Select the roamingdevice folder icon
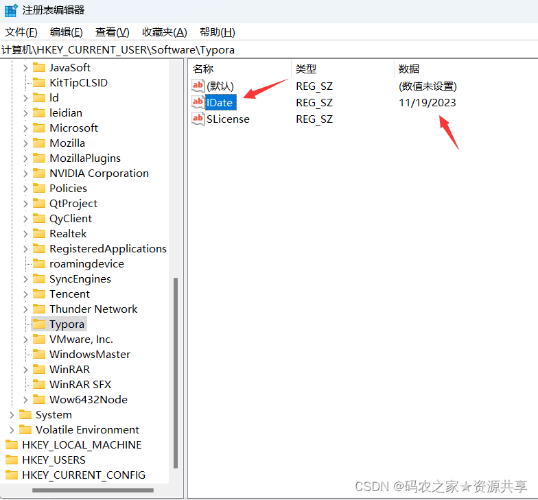The image size is (538, 500). click(39, 263)
